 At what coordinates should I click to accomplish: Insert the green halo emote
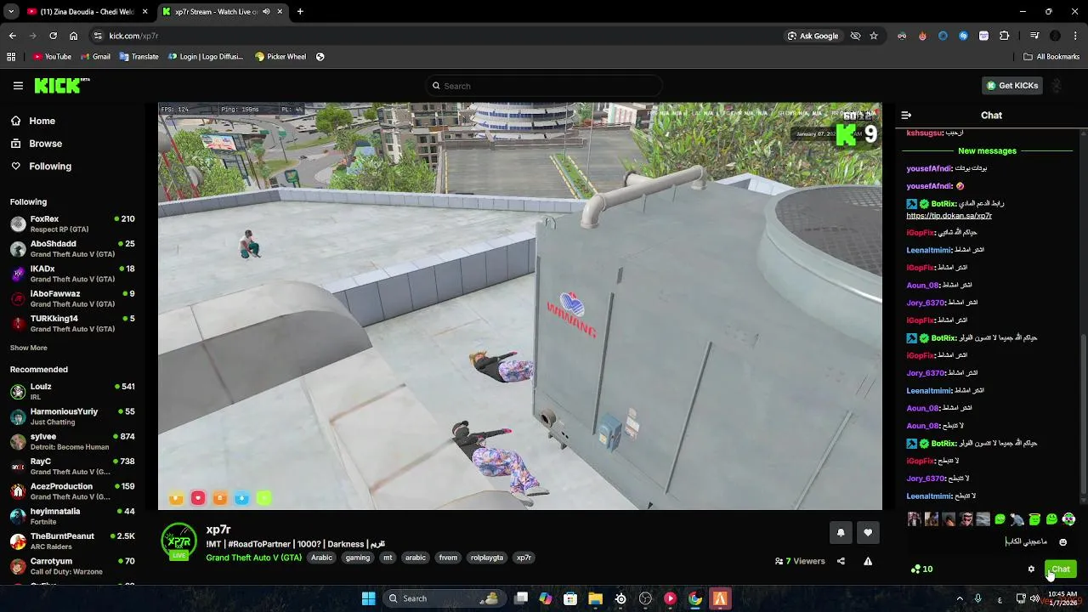(1034, 519)
